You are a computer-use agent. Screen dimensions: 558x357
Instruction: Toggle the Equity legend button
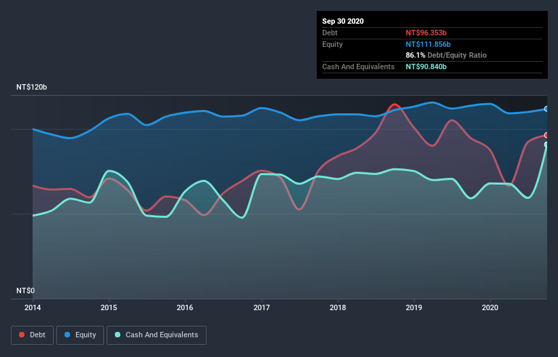(80, 335)
